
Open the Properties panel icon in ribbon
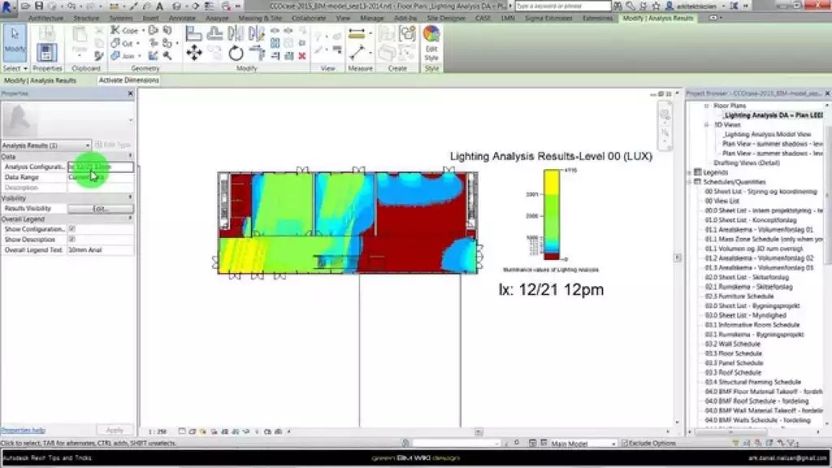coord(46,51)
